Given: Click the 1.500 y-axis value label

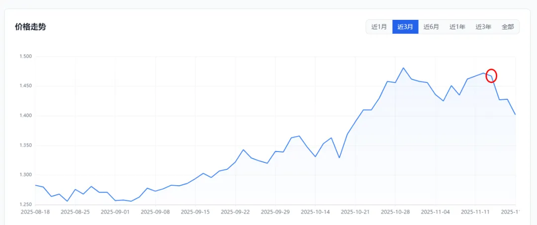Looking at the screenshot, I should (x=25, y=57).
